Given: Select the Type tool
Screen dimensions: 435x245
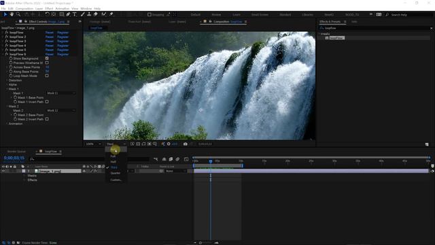Looking at the screenshot, I should click(x=74, y=14).
